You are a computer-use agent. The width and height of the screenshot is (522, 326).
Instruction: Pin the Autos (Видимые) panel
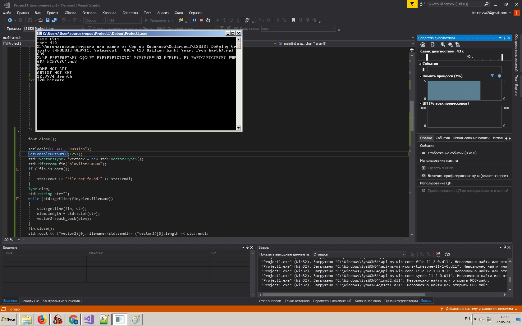[x=247, y=247]
